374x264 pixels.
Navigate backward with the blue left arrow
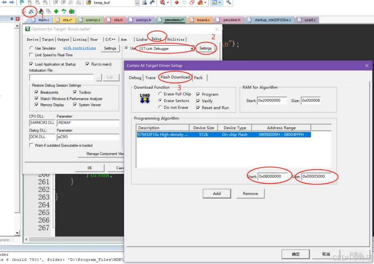4,2
